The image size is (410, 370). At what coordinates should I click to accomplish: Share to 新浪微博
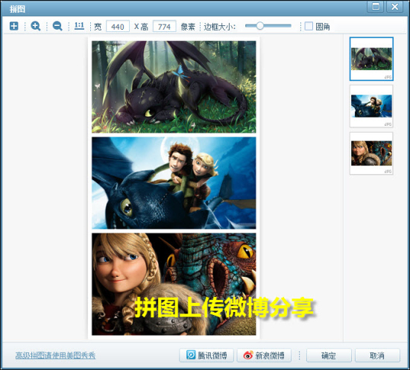(264, 355)
